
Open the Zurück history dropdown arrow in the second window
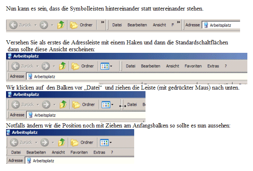(37, 66)
